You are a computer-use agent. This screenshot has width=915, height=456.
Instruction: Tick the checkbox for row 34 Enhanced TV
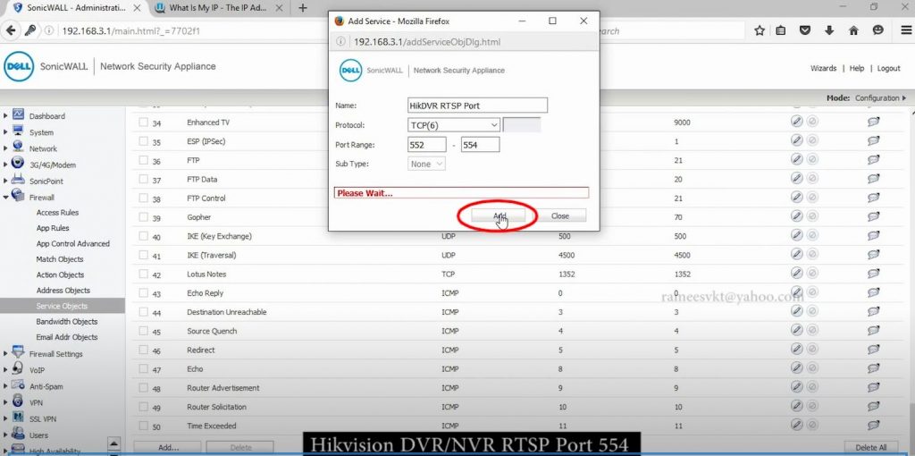tap(143, 122)
